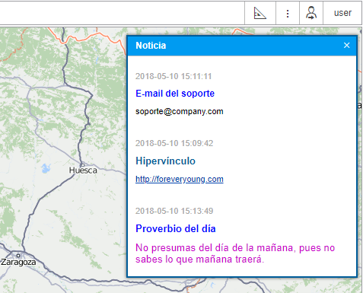363x293 pixels.
Task: Click the Huesca label on the map
Action: click(x=83, y=170)
